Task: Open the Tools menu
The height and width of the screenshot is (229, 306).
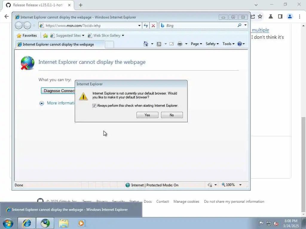Action: point(229,44)
